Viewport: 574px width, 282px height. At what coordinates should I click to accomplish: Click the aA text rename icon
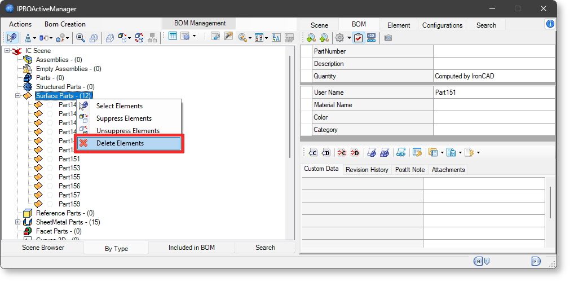(x=276, y=37)
